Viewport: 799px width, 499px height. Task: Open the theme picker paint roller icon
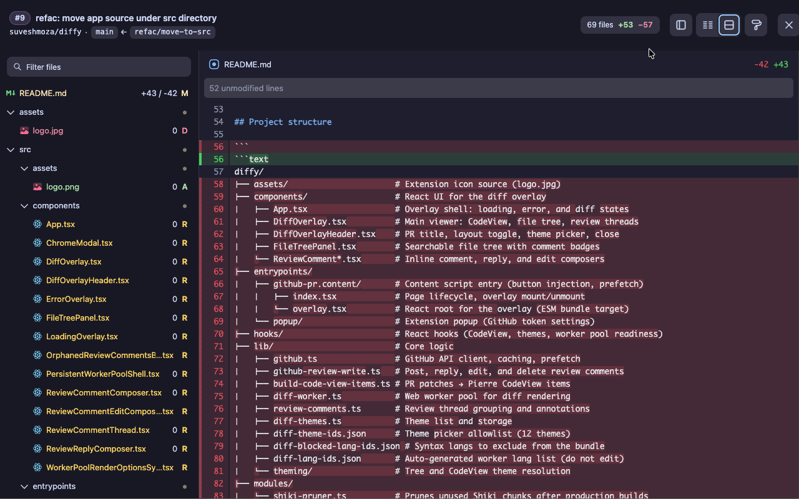tap(756, 25)
